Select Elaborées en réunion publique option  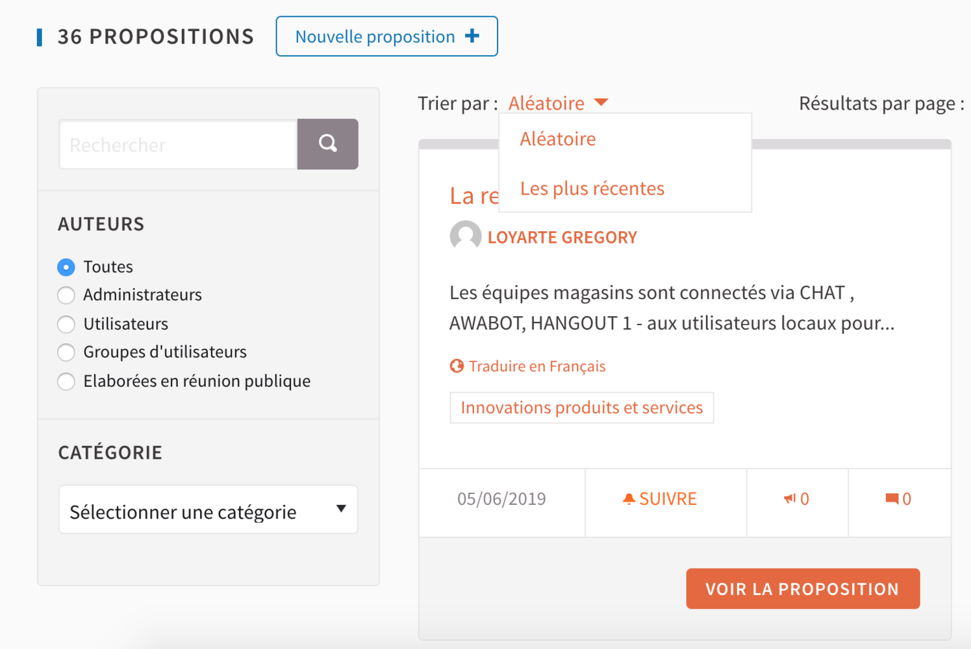coord(66,381)
